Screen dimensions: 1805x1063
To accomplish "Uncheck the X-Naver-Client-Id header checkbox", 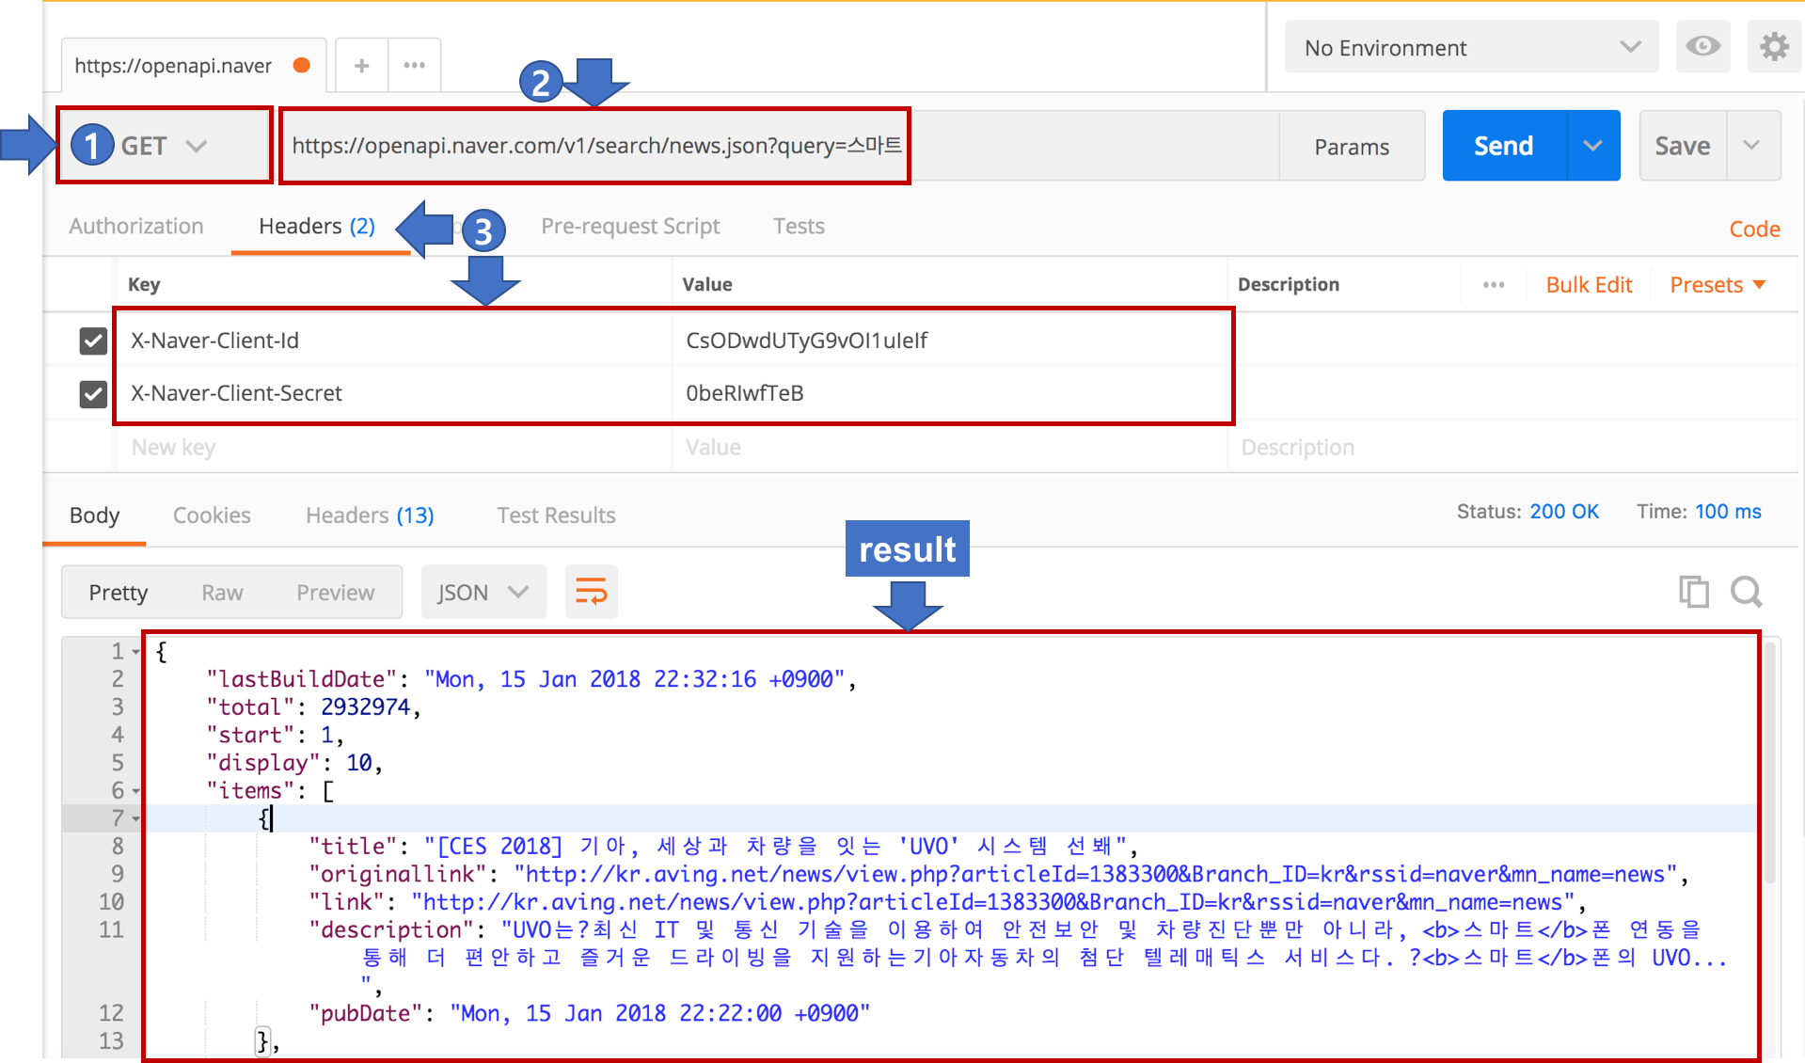I will pyautogui.click(x=93, y=341).
